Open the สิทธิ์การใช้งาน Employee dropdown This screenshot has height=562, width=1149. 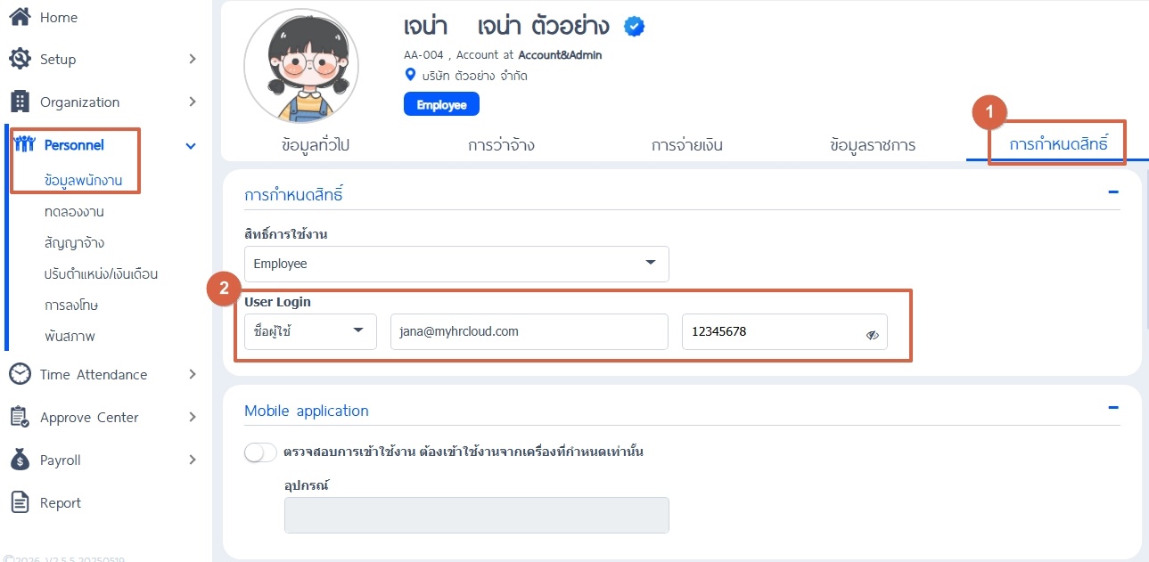click(x=456, y=264)
